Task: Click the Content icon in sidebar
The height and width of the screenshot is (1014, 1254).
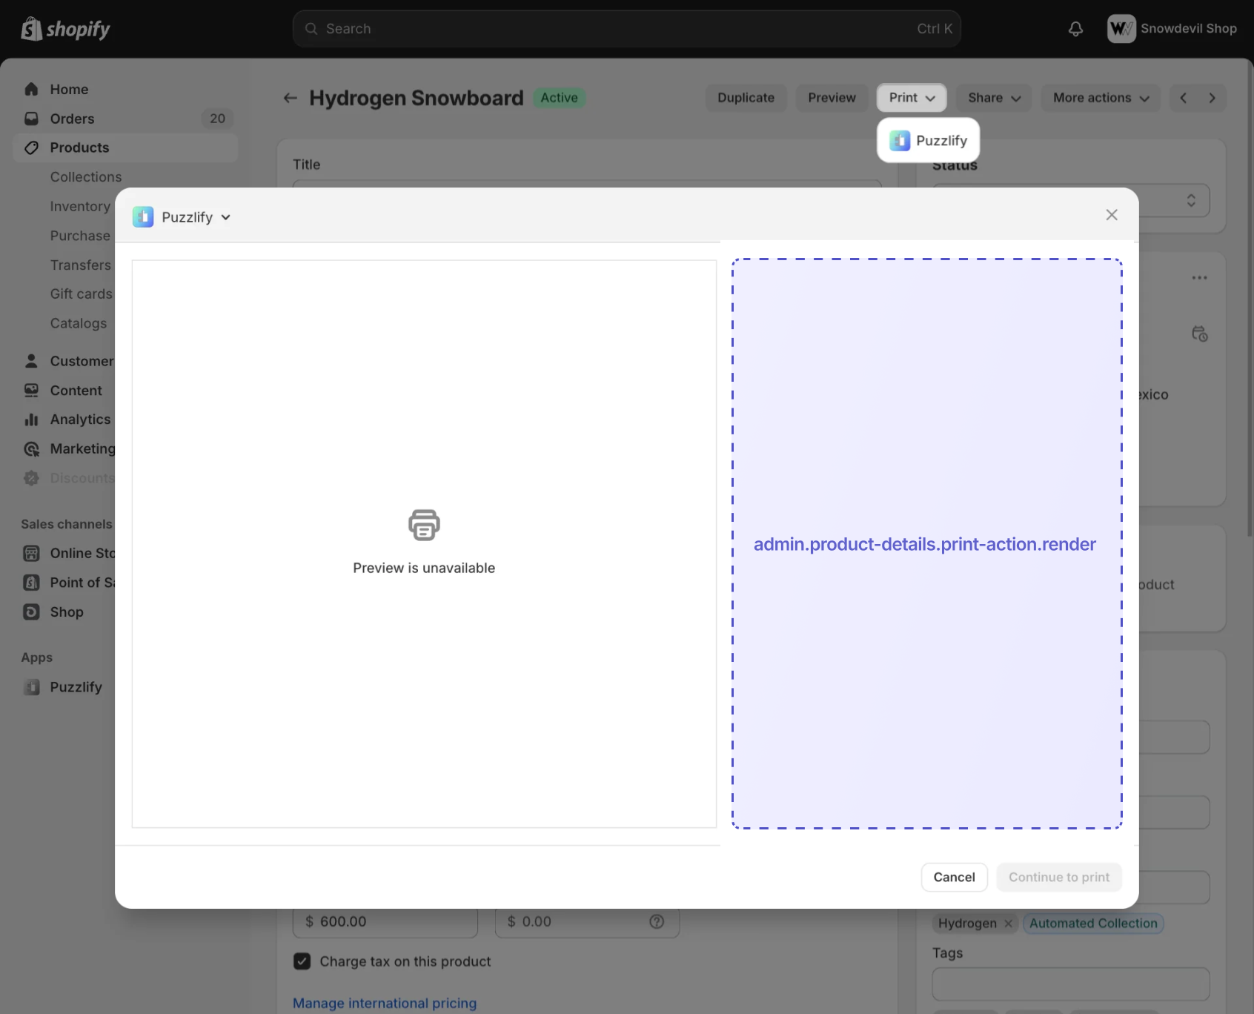Action: (31, 391)
